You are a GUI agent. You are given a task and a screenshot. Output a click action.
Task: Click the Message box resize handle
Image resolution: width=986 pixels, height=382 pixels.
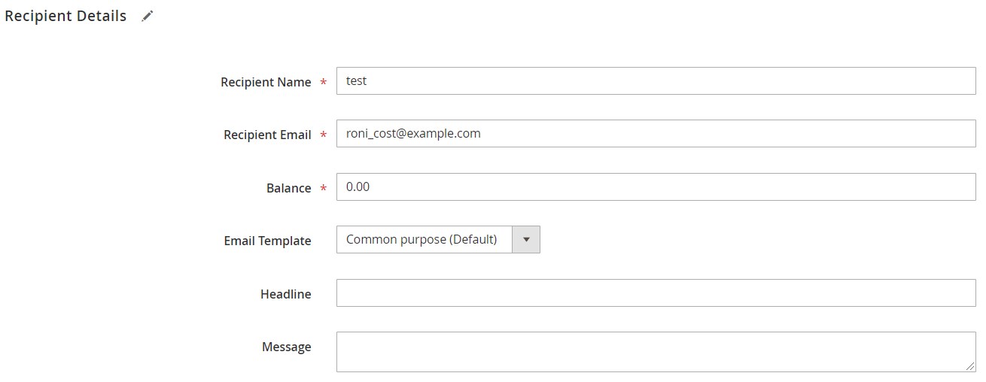(x=969, y=365)
